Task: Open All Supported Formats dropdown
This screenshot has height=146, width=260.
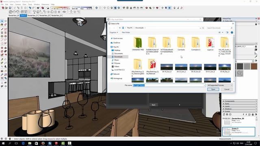Action: point(220,85)
